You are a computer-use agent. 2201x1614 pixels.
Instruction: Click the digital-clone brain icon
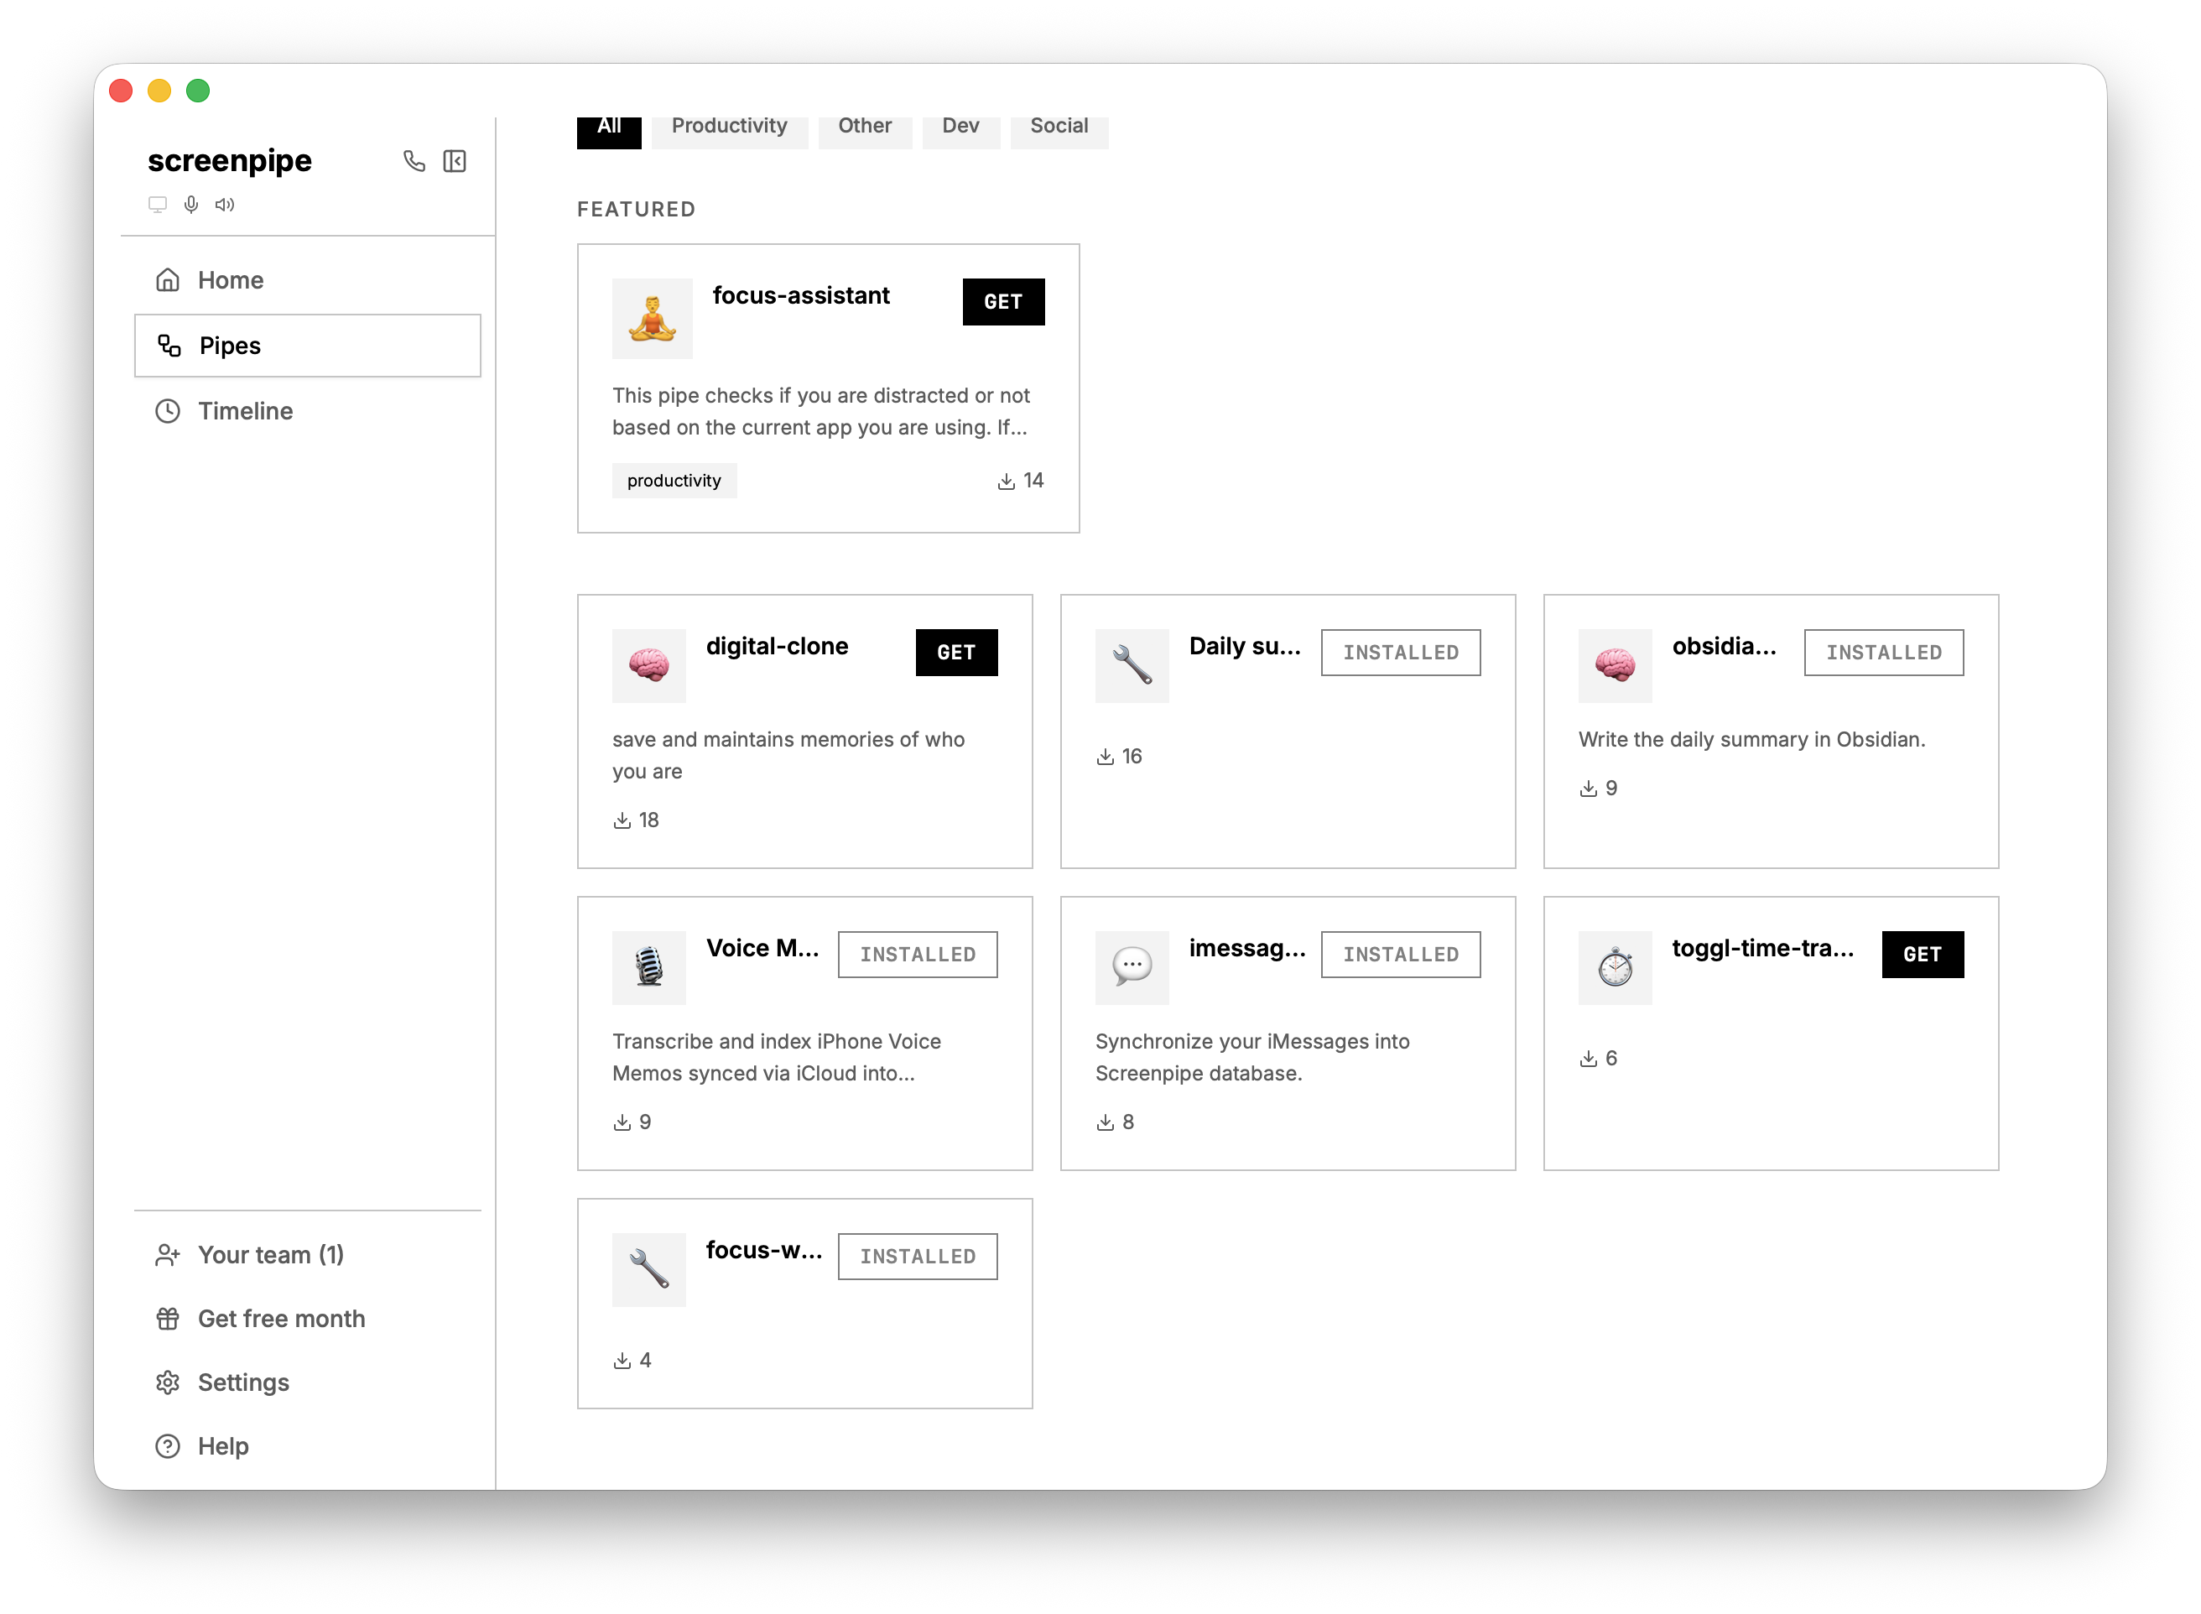pos(648,665)
